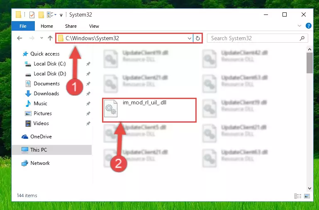Click the vertical scrollbar thumb
This screenshot has height=210, width=319.
tap(309, 63)
